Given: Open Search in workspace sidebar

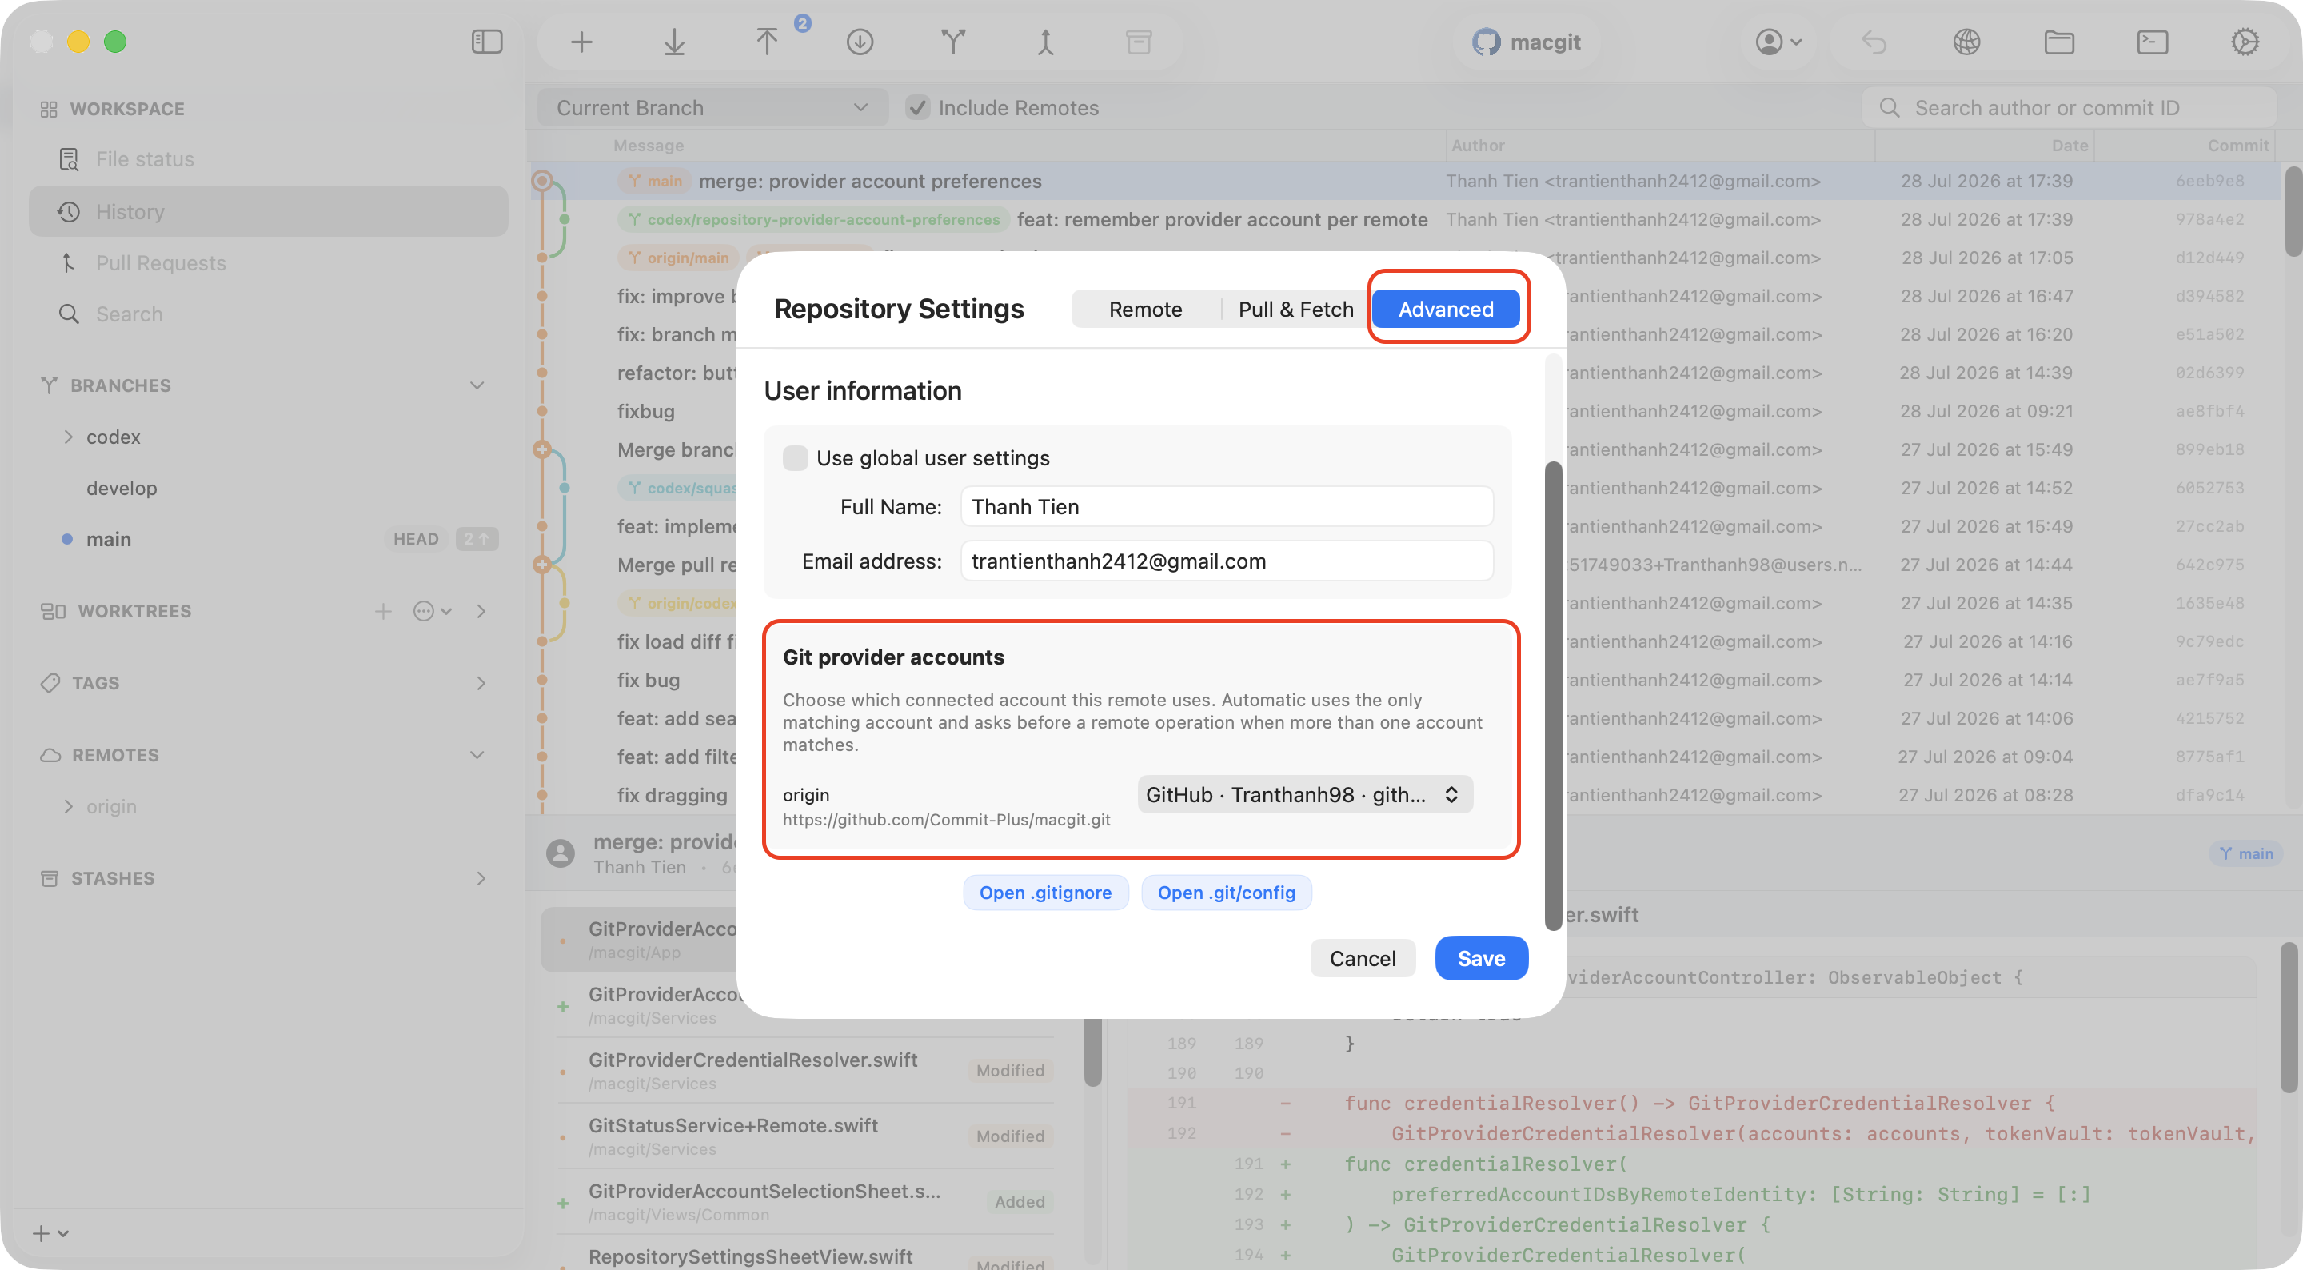Looking at the screenshot, I should click(268, 314).
